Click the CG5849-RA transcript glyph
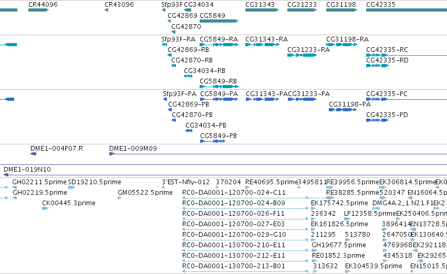 tap(219, 45)
